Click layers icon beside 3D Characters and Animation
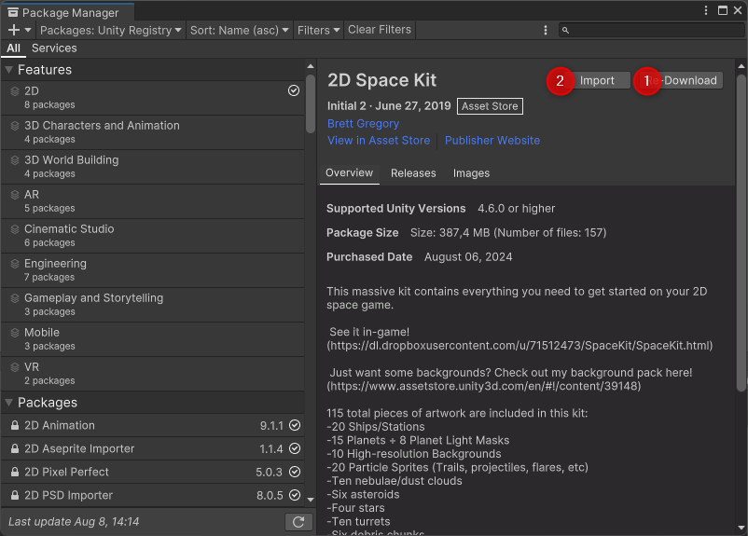Image resolution: width=748 pixels, height=536 pixels. pyautogui.click(x=15, y=126)
